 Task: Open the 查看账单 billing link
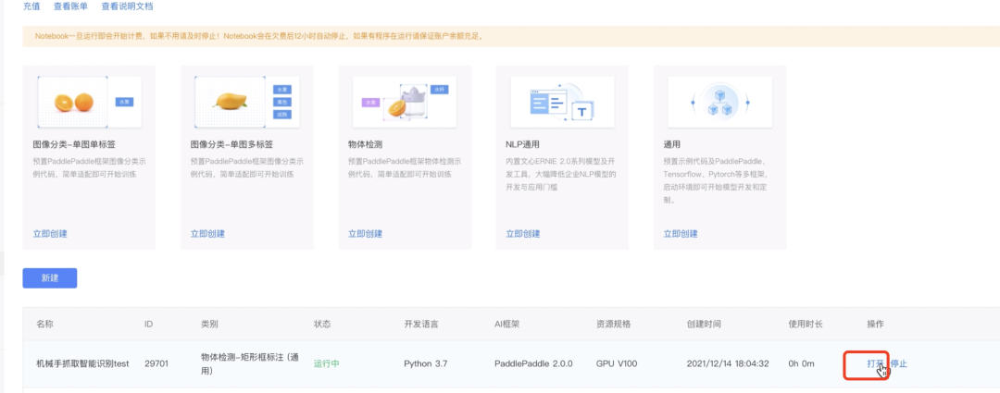pos(70,7)
